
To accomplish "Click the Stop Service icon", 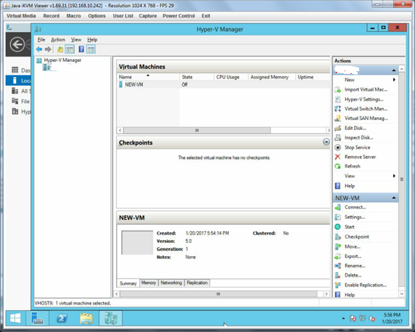I will pyautogui.click(x=338, y=148).
